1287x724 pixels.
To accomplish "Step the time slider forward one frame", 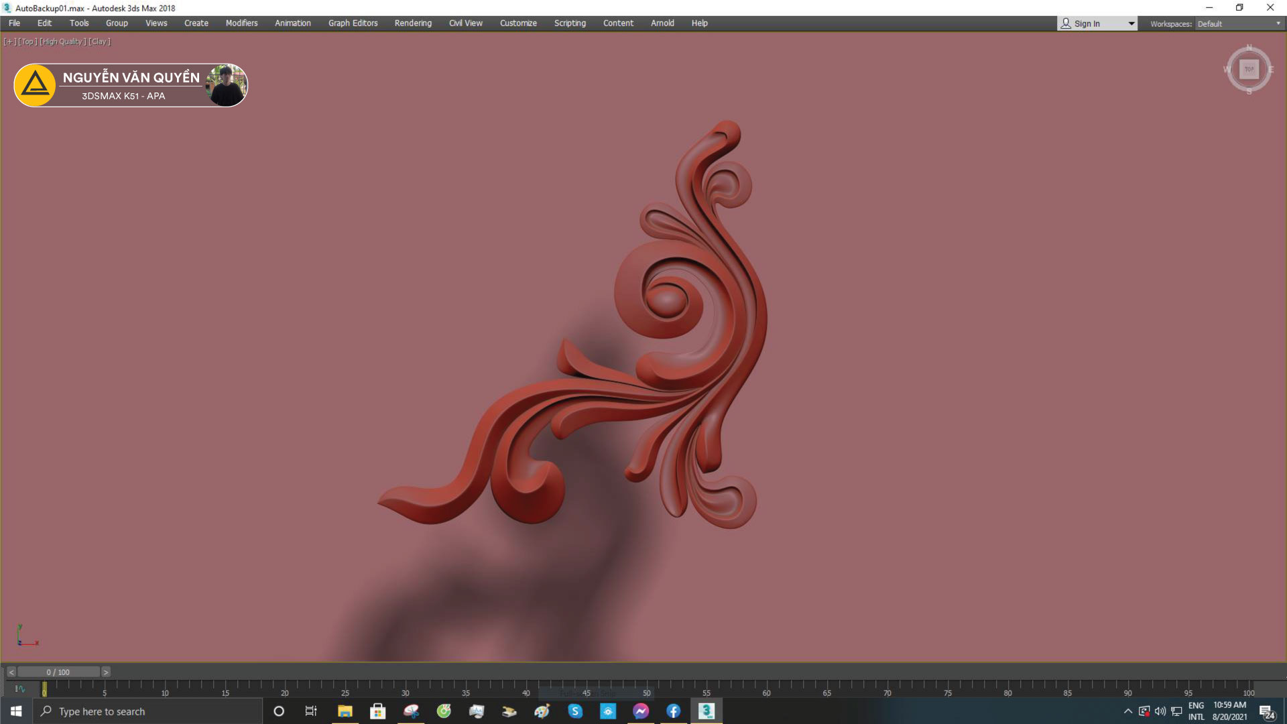I will [106, 672].
